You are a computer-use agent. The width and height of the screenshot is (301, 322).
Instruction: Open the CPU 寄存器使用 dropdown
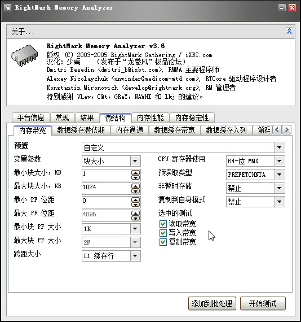[x=255, y=161]
